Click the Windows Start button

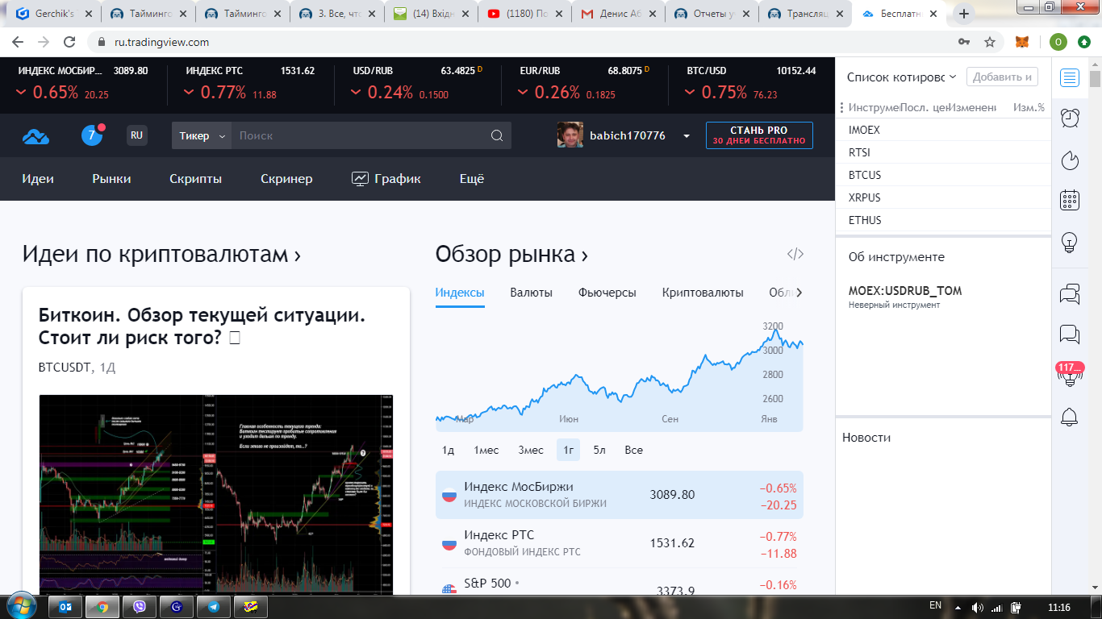[20, 605]
